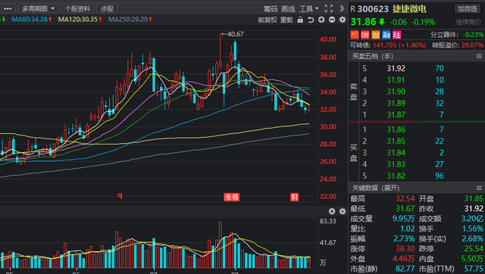Open the 工具 tools dropdown
This screenshot has height=274, width=485.
[x=308, y=8]
